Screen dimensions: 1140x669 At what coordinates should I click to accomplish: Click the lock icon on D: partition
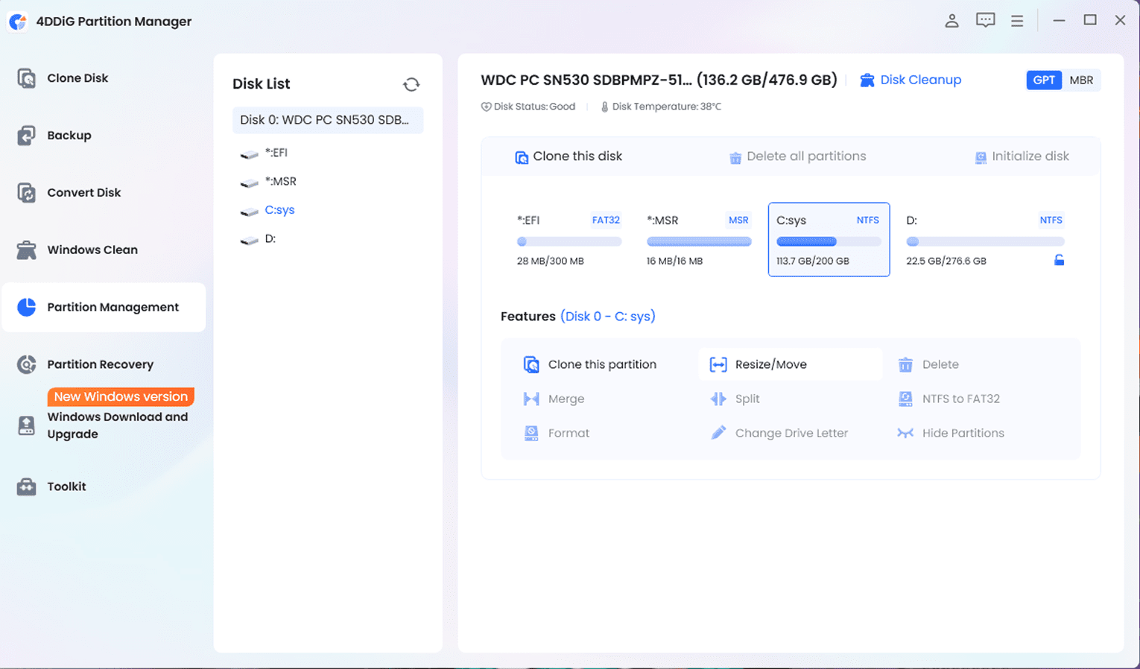coord(1059,260)
